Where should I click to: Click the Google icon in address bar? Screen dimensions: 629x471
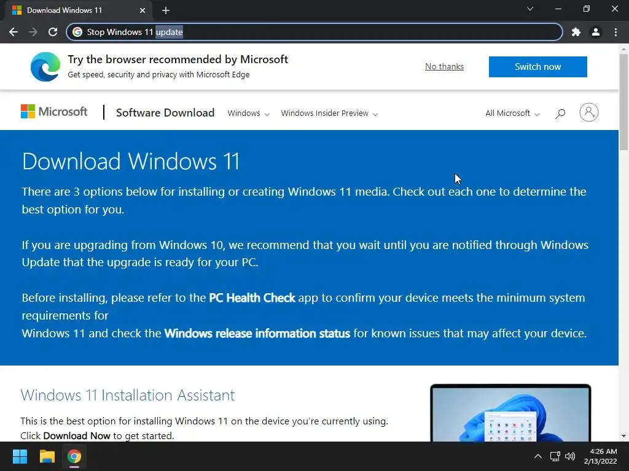(x=77, y=32)
